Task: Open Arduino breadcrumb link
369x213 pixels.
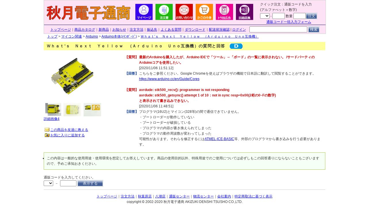Action: [92, 36]
